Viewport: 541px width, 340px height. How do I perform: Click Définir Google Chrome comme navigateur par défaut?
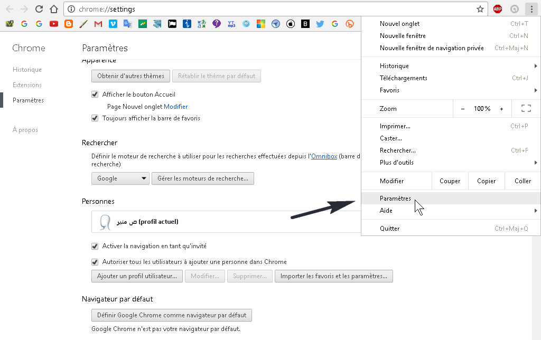172,315
